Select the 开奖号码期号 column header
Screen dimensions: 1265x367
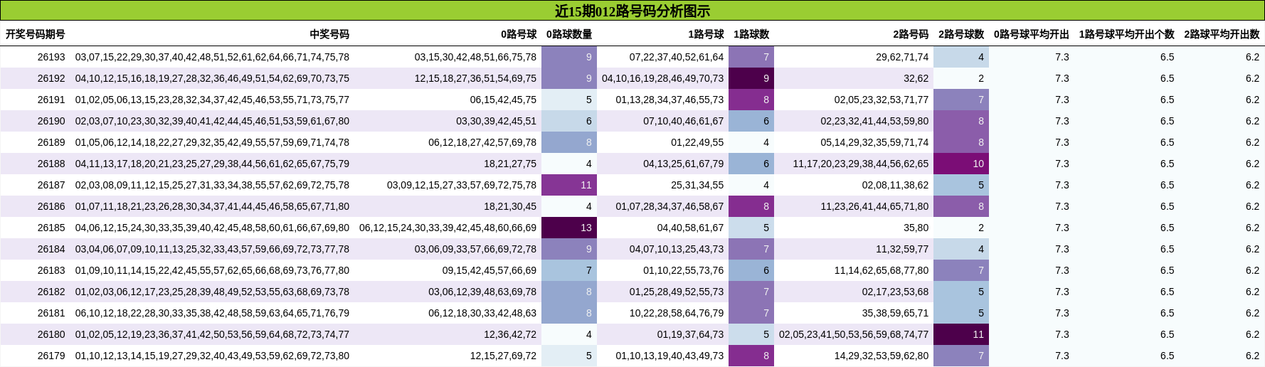tap(36, 34)
